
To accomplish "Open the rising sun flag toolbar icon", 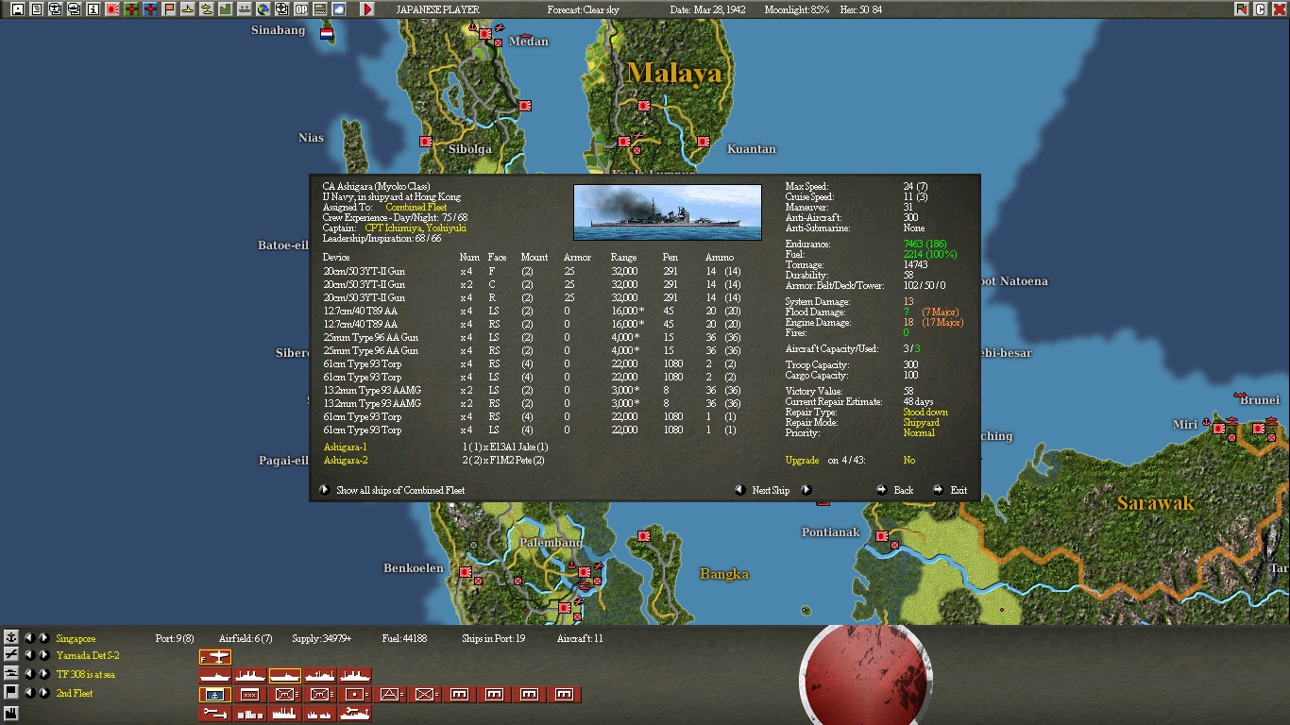I will point(112,9).
